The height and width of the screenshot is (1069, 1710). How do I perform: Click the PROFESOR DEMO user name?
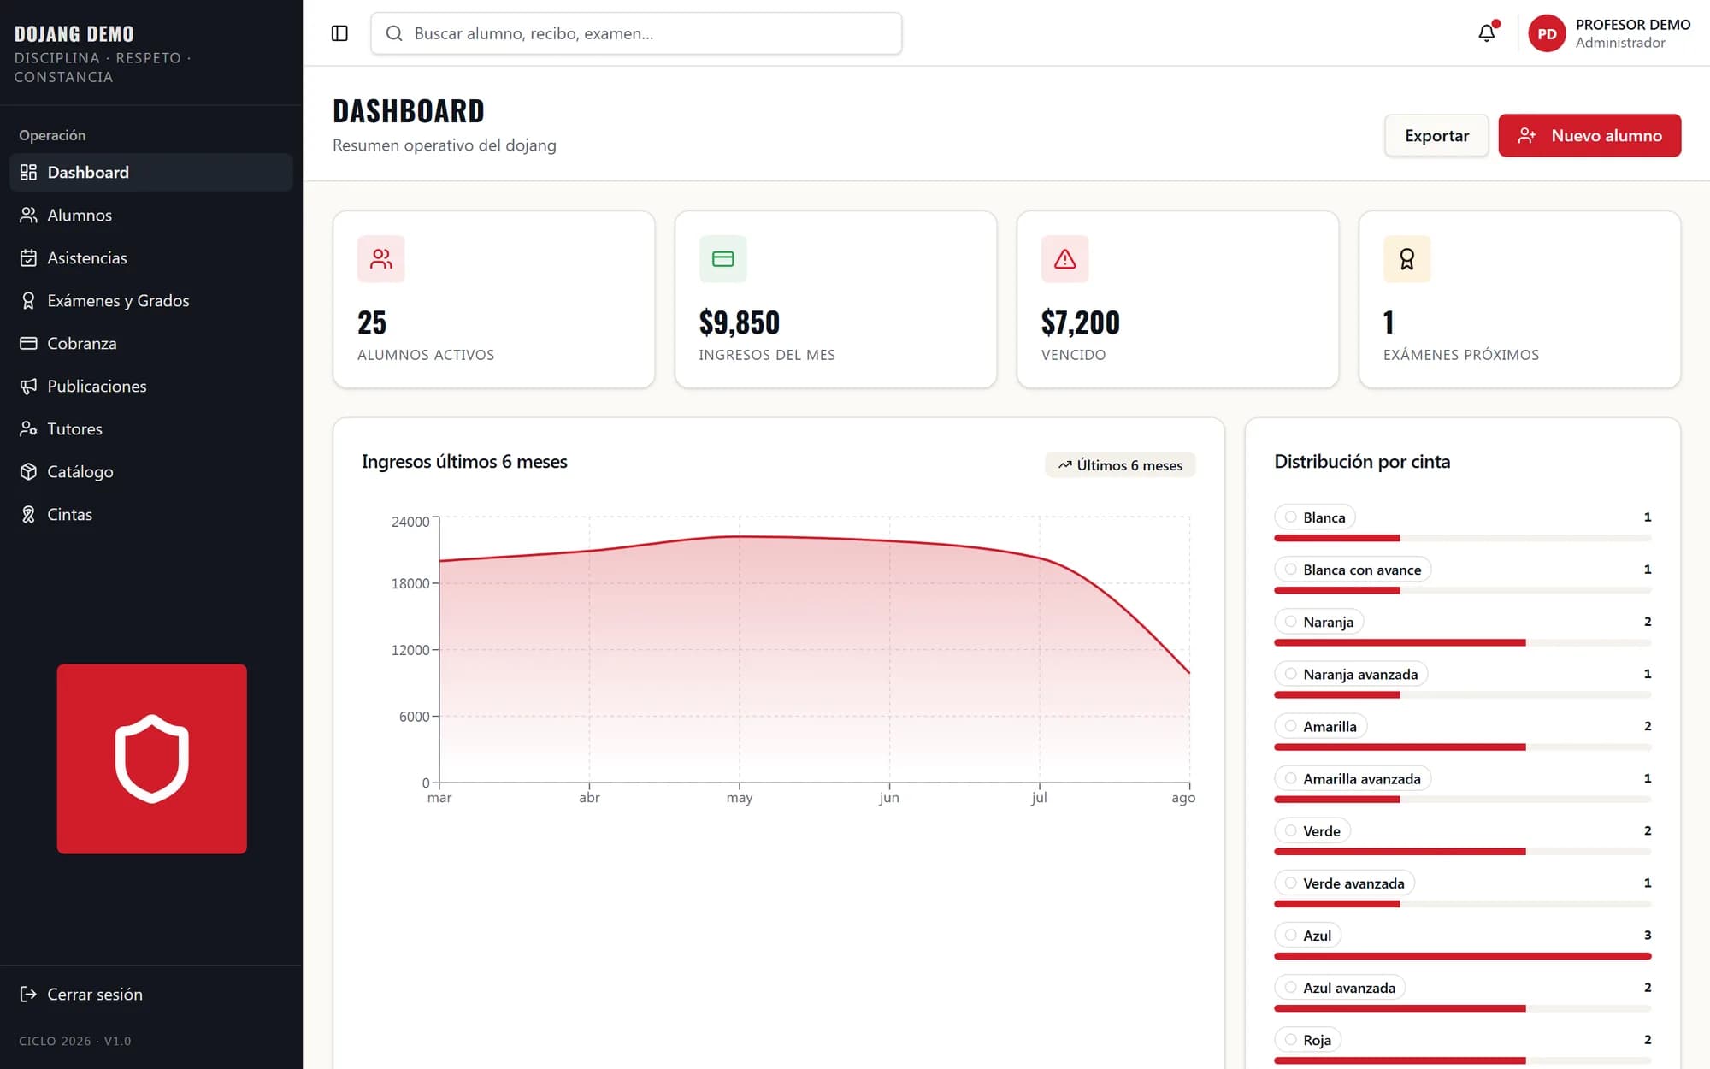[1633, 25]
